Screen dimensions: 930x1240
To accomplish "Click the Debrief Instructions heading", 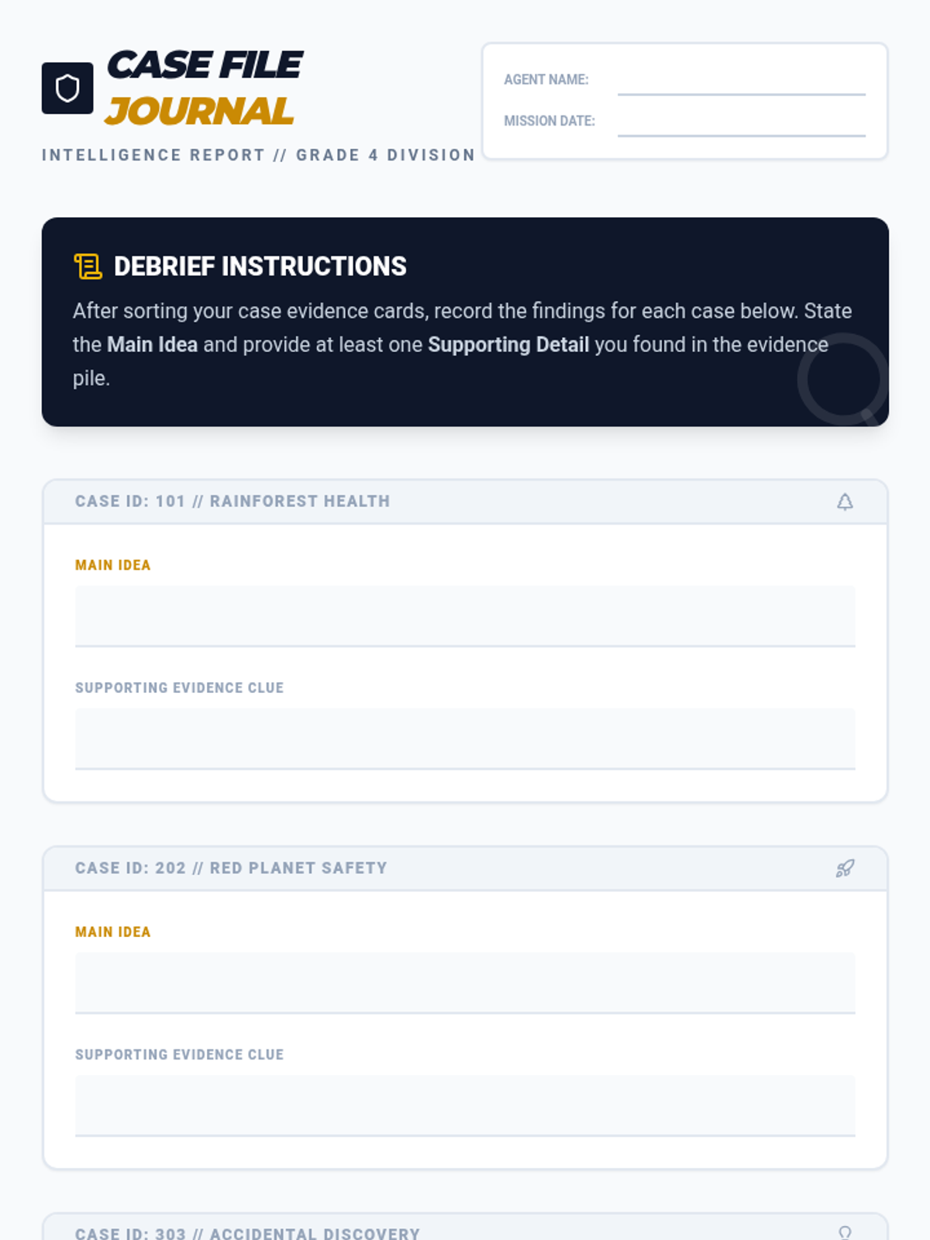I will 260,267.
